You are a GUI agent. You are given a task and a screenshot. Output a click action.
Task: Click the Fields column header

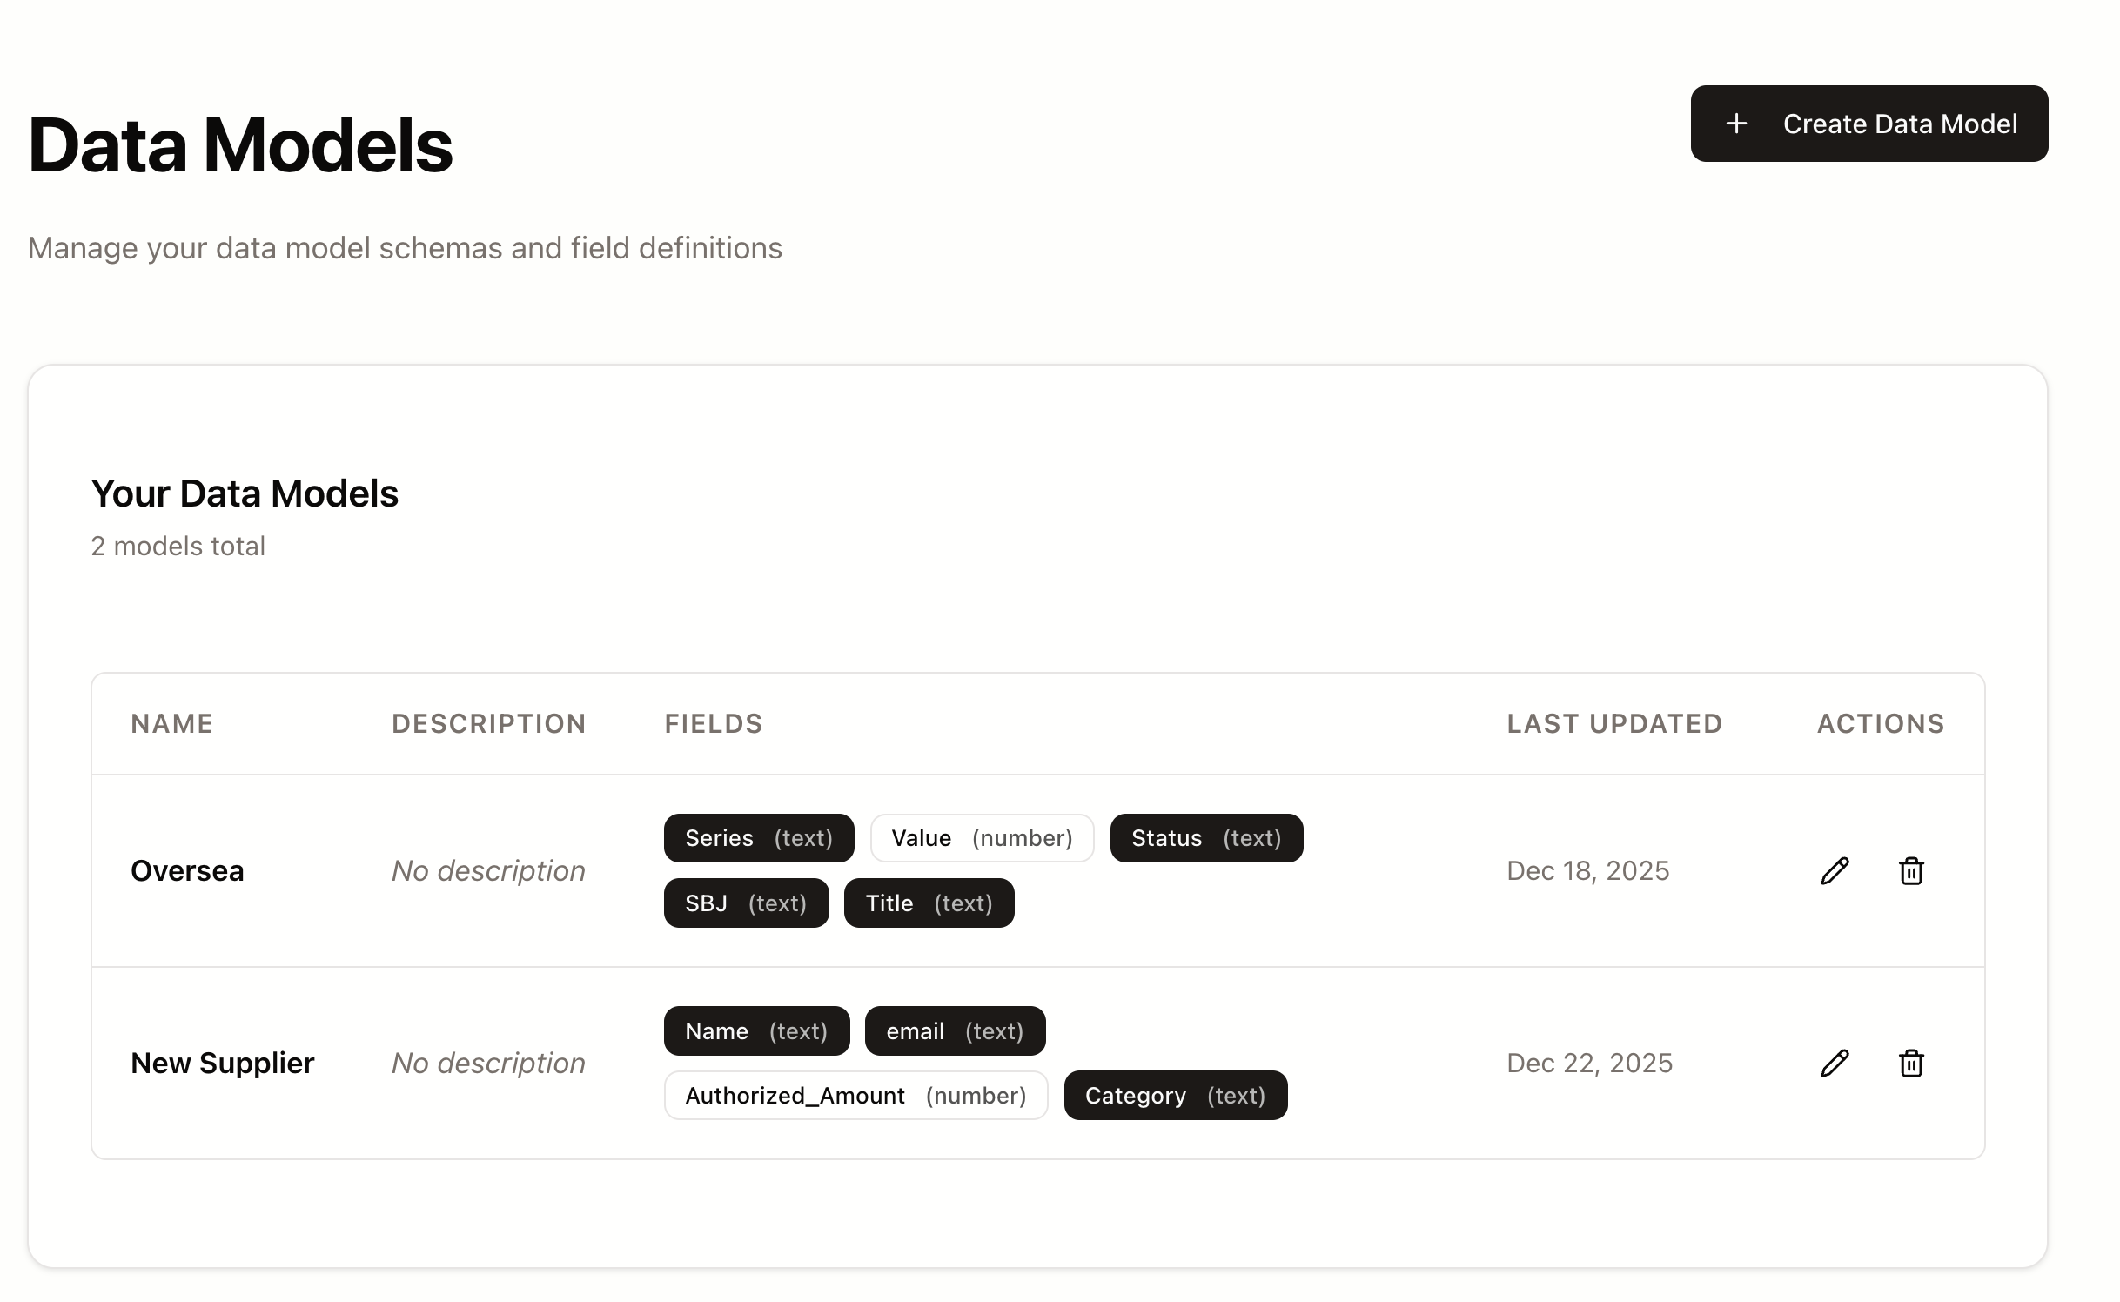click(714, 724)
